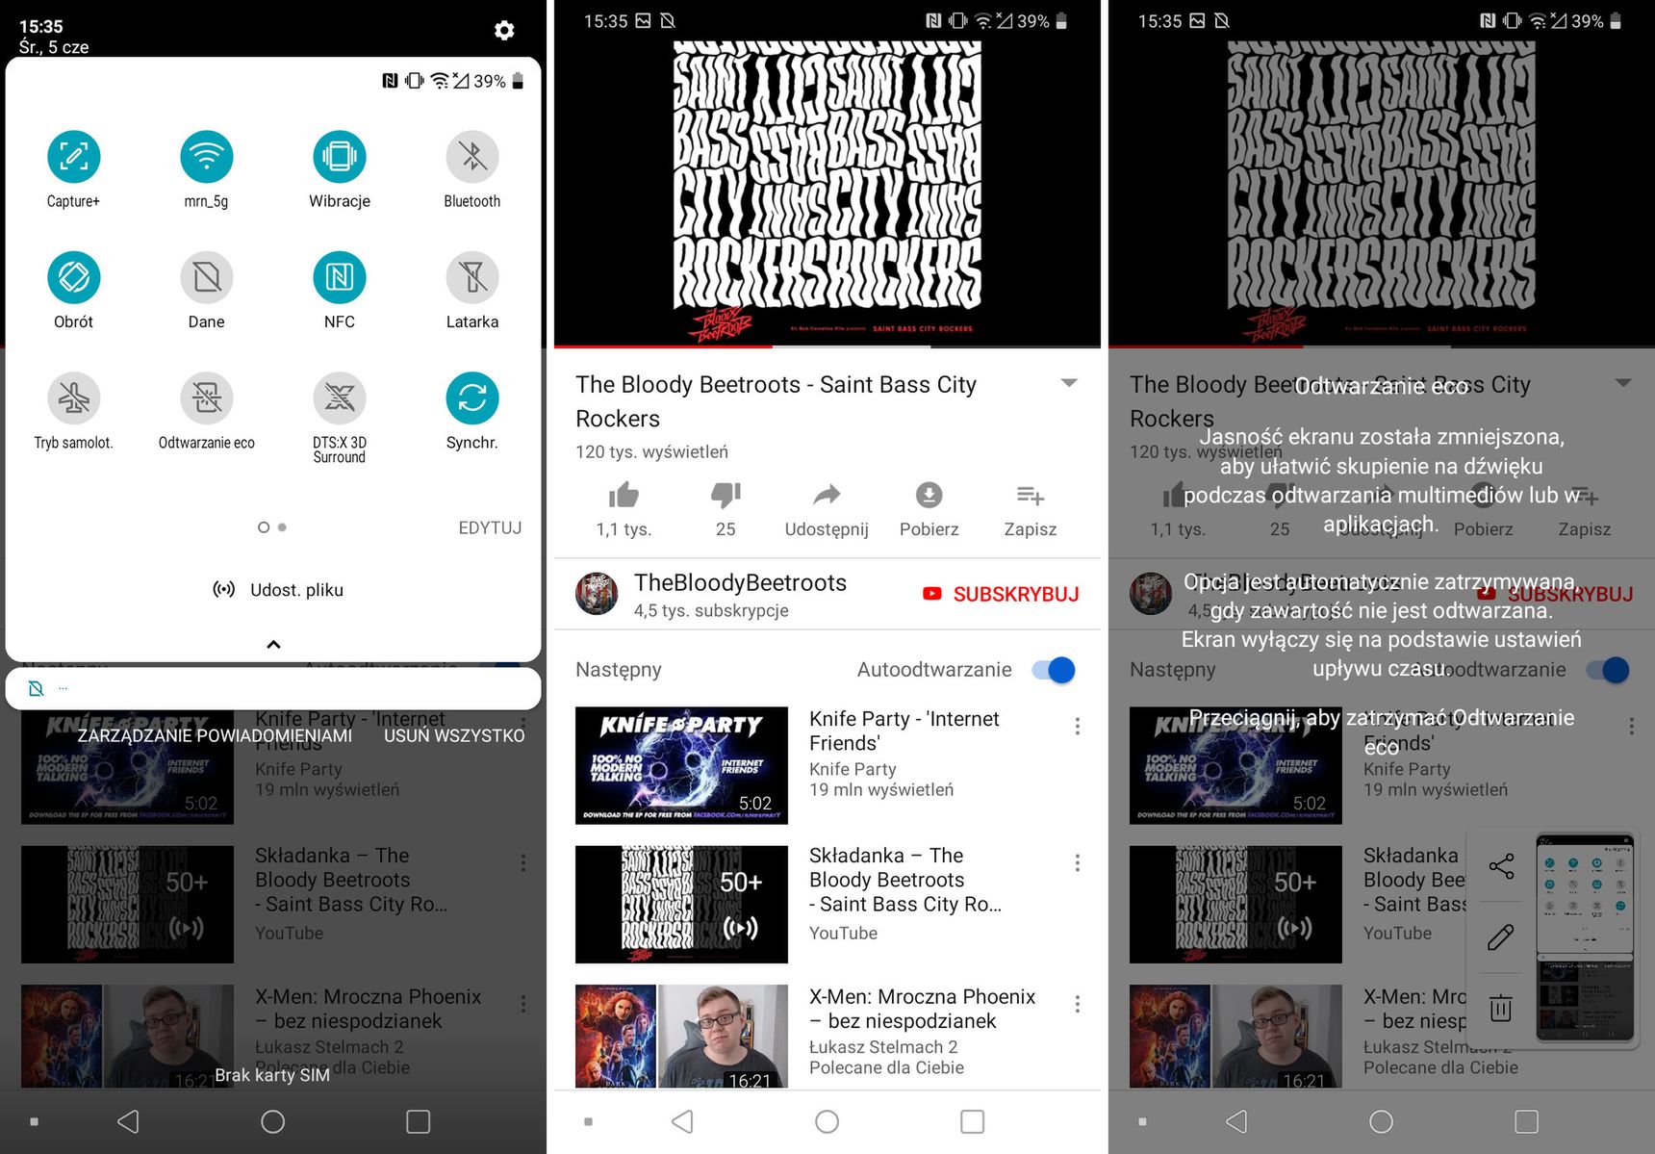Like the video with thumbs up
The width and height of the screenshot is (1655, 1154).
point(624,496)
